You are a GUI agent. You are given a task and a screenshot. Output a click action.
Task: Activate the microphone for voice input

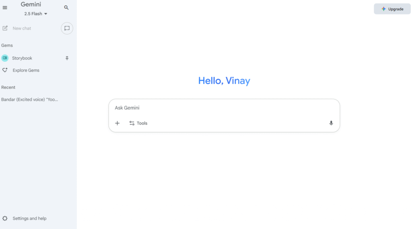[x=331, y=123]
